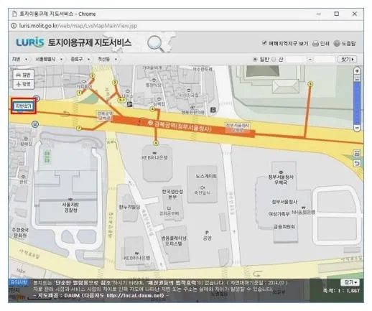Click the airplane icon on 항공 map button
The width and height of the screenshot is (372, 311).
pyautogui.click(x=19, y=84)
